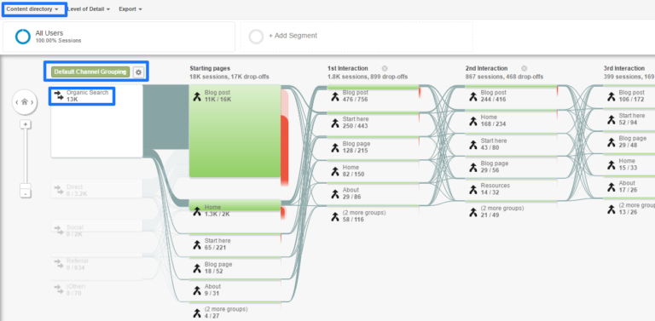Open the Export dropdown menu
This screenshot has width=655, height=321.
point(130,9)
